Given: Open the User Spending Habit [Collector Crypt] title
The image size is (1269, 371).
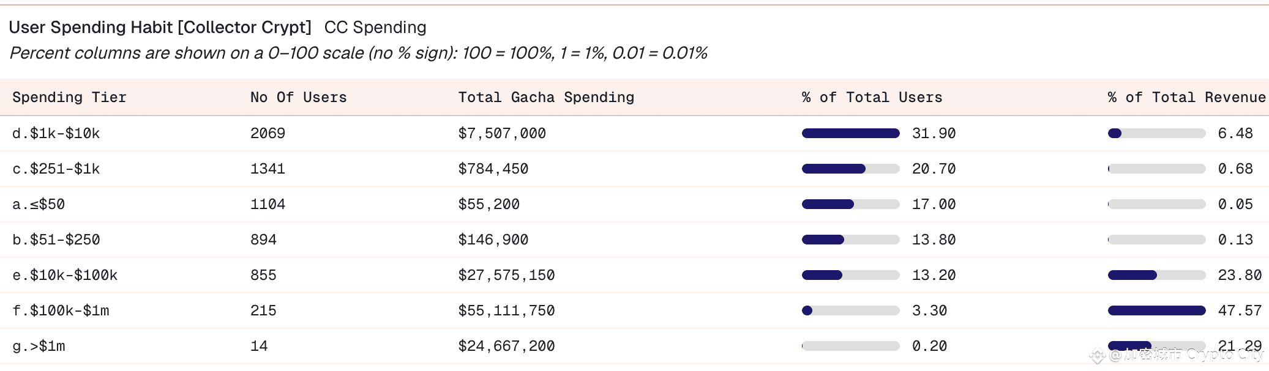Looking at the screenshot, I should [160, 28].
